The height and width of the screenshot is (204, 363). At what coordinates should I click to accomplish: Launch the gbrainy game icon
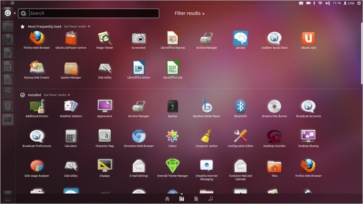241,38
